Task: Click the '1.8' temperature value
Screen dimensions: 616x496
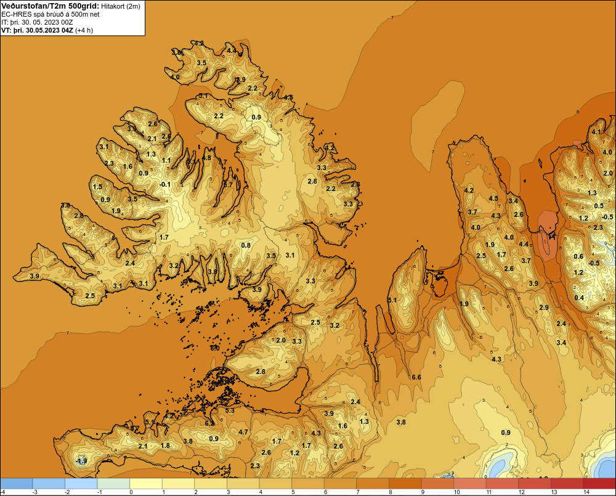Action: click(165, 445)
